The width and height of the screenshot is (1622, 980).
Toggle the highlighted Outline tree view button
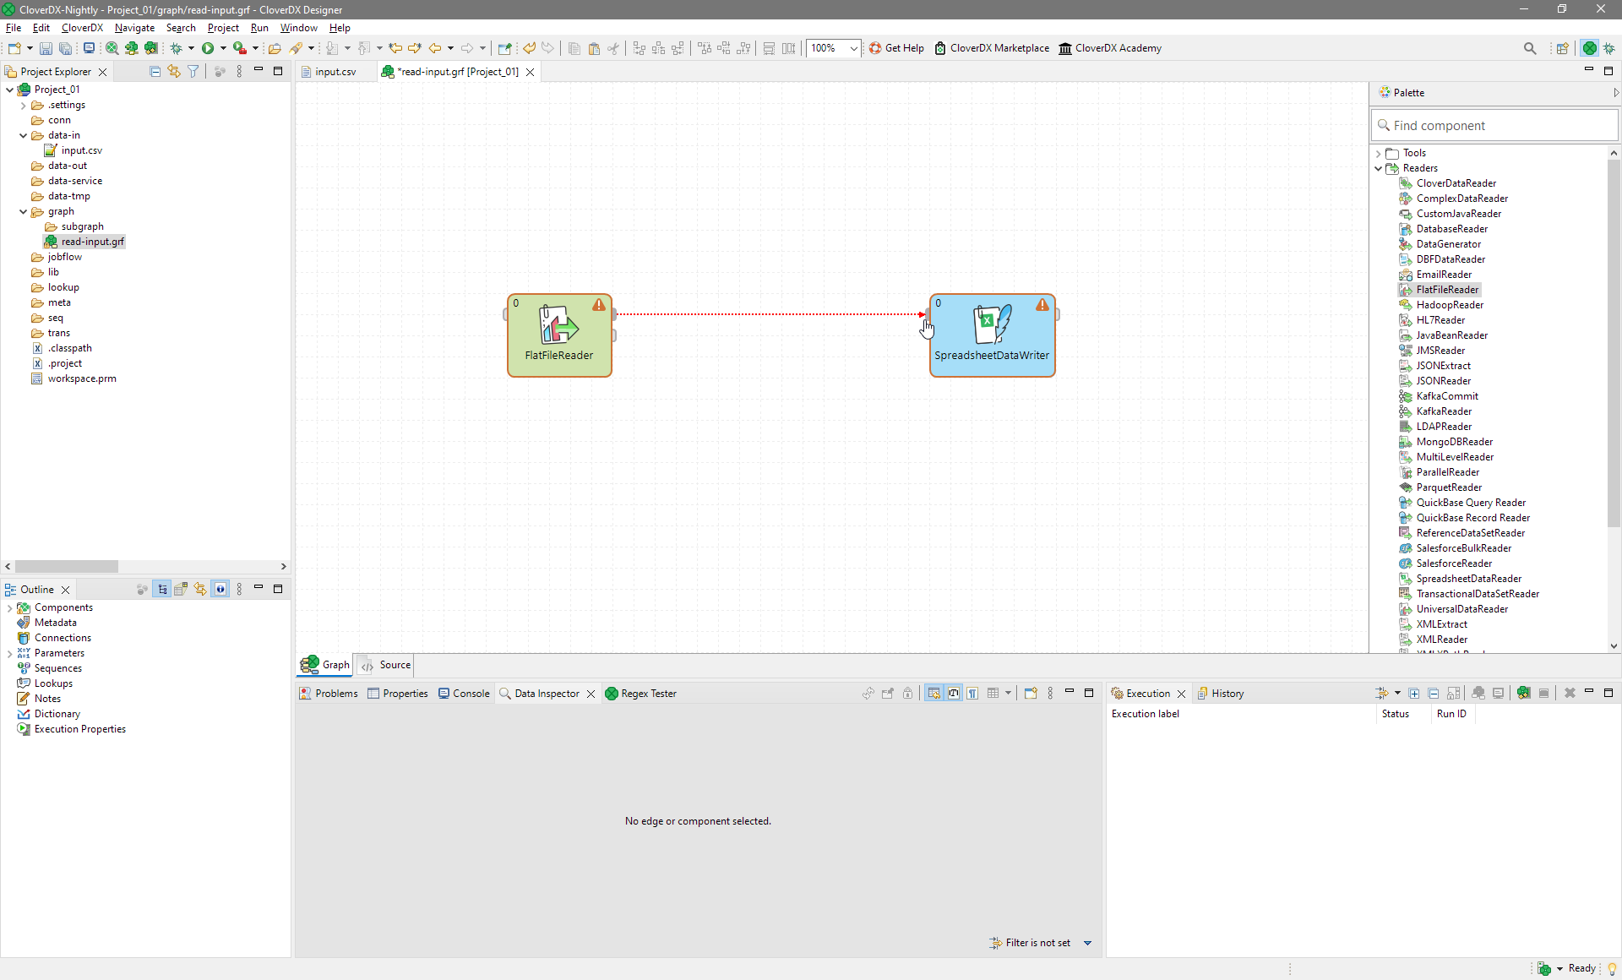tap(162, 590)
